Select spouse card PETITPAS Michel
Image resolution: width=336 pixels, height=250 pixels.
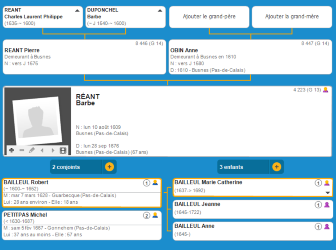pyautogui.click(x=82, y=225)
